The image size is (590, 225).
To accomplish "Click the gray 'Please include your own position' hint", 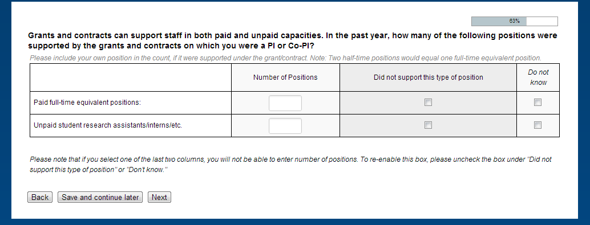I will pyautogui.click(x=285, y=58).
